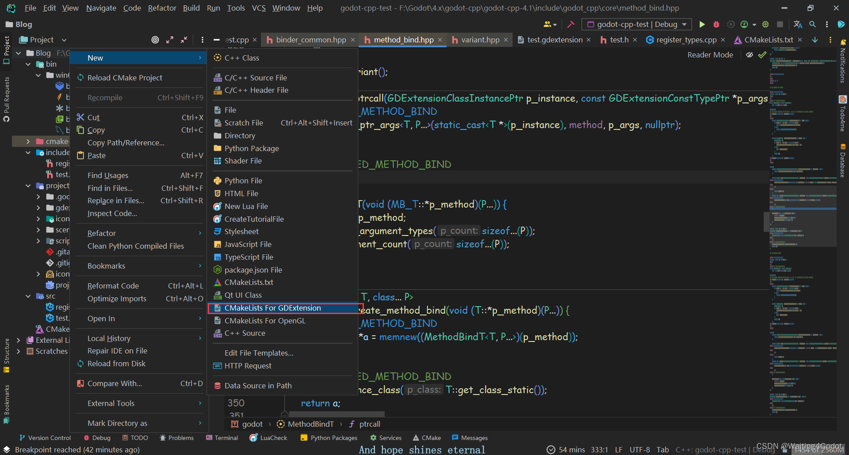Select CMakeLists For GDExtension in the New menu

pyautogui.click(x=273, y=308)
